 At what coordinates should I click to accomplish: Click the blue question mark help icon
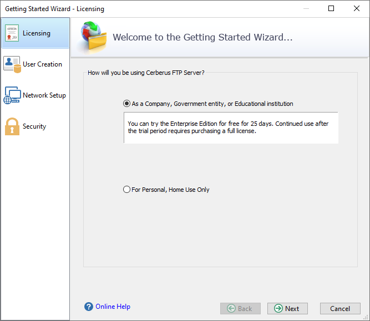click(89, 307)
